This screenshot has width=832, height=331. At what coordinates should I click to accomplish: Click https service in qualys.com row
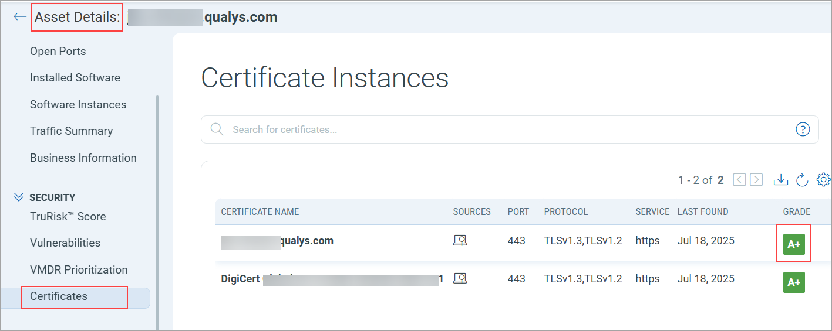[648, 241]
